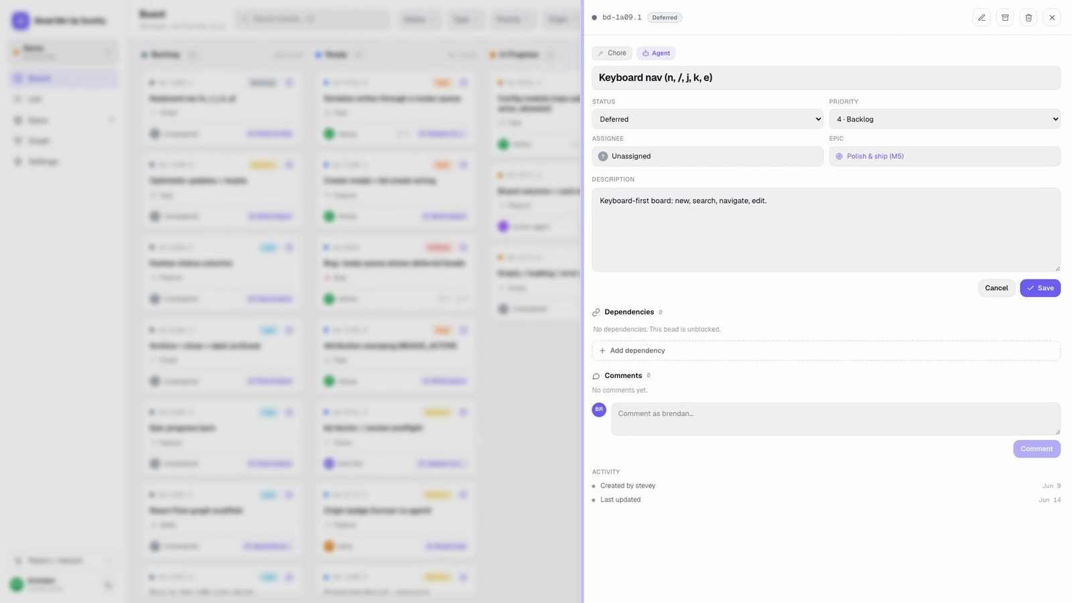
Task: Save the bead changes
Action: tap(1040, 288)
